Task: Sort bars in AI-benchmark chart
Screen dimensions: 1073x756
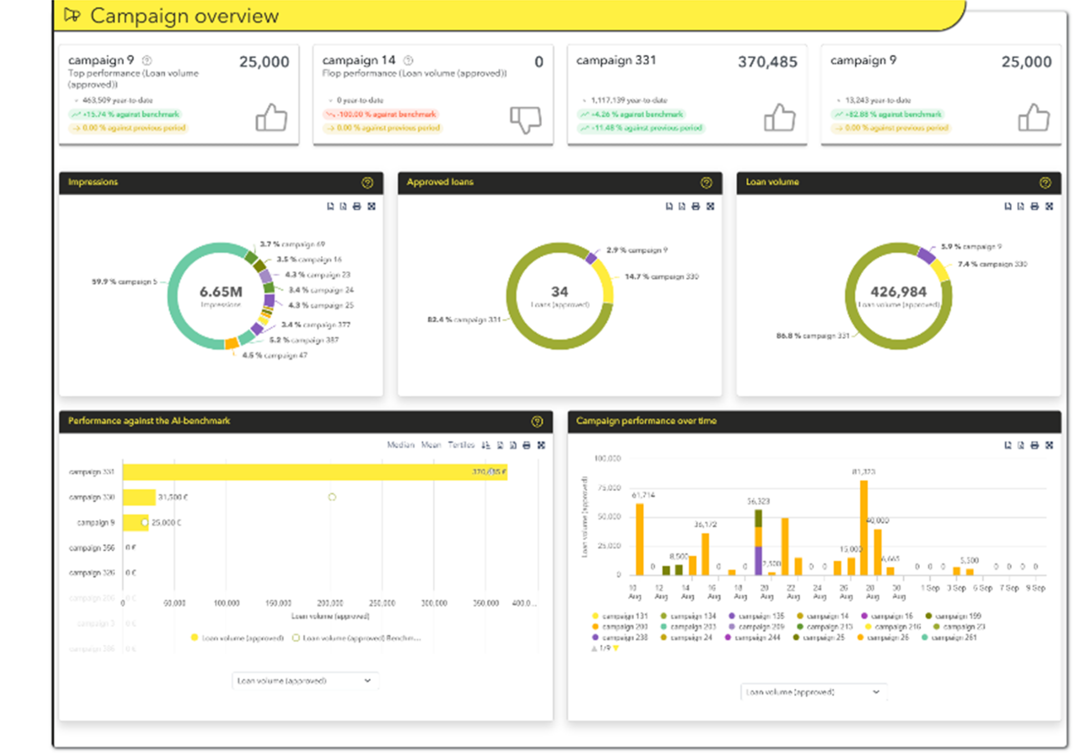Action: 486,445
